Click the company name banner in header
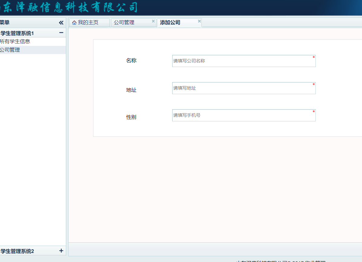The height and width of the screenshot is (262, 362). [69, 7]
